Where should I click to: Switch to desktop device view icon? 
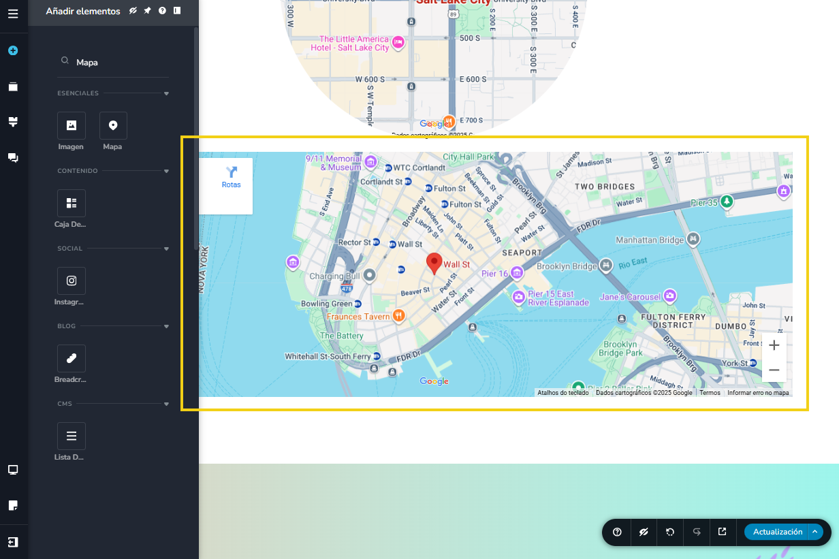(x=13, y=470)
